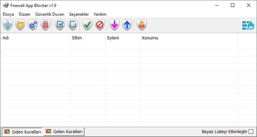Viewport: 257px width, 137px height.
Task: Open the Güvenlik Duvarı menu
Action: click(50, 14)
